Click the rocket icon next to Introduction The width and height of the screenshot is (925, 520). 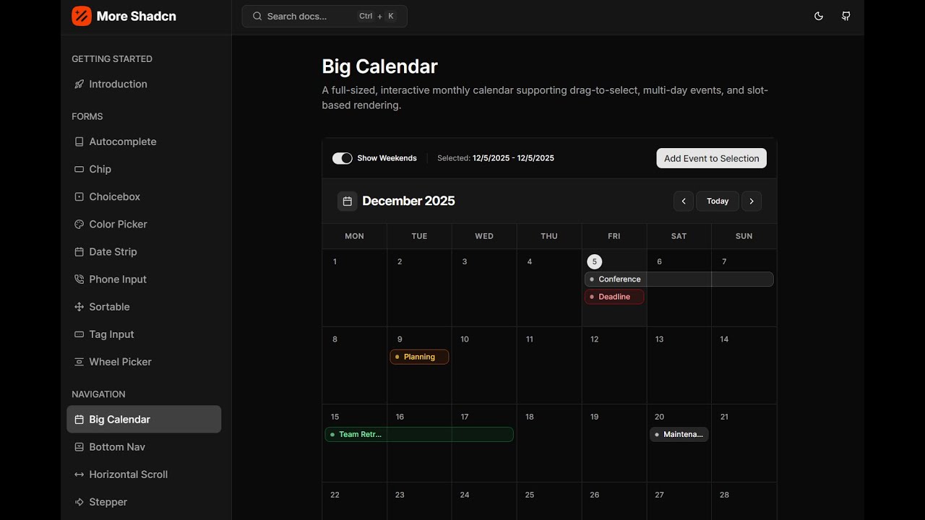79,84
